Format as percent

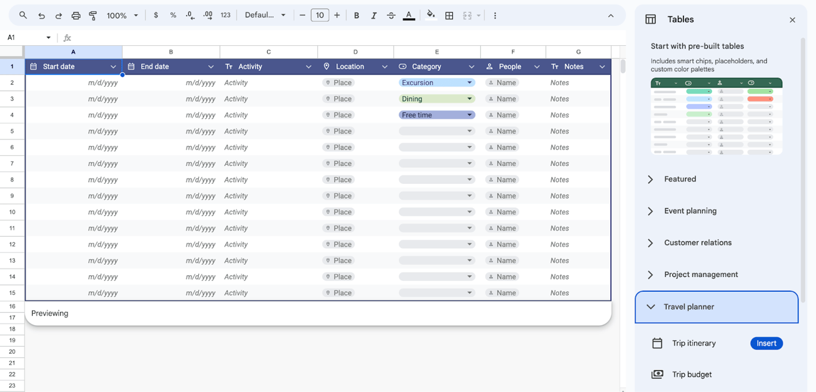[173, 16]
